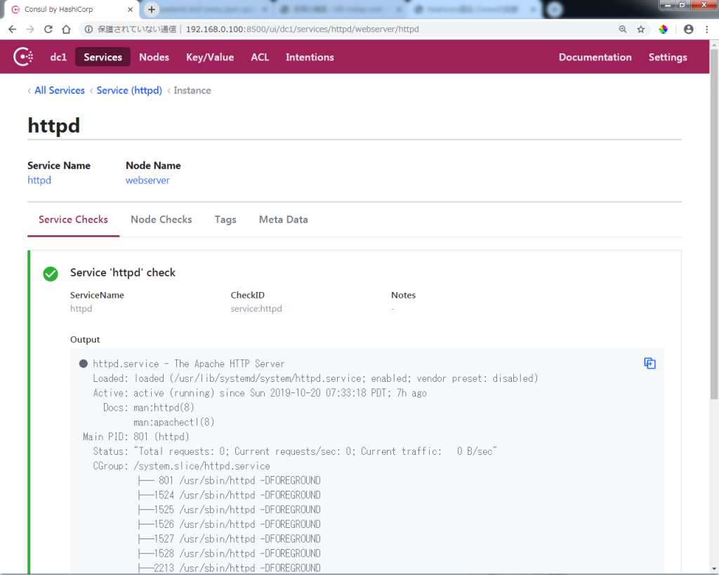Open Settings in the top bar
Viewport: 719px width, 575px height.
[668, 57]
